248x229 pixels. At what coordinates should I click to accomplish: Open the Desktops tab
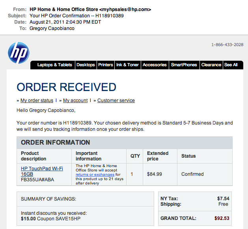pos(86,65)
